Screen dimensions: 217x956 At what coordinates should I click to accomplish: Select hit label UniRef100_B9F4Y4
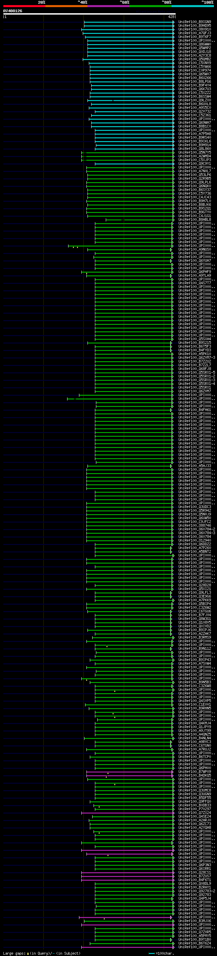pos(195,85)
